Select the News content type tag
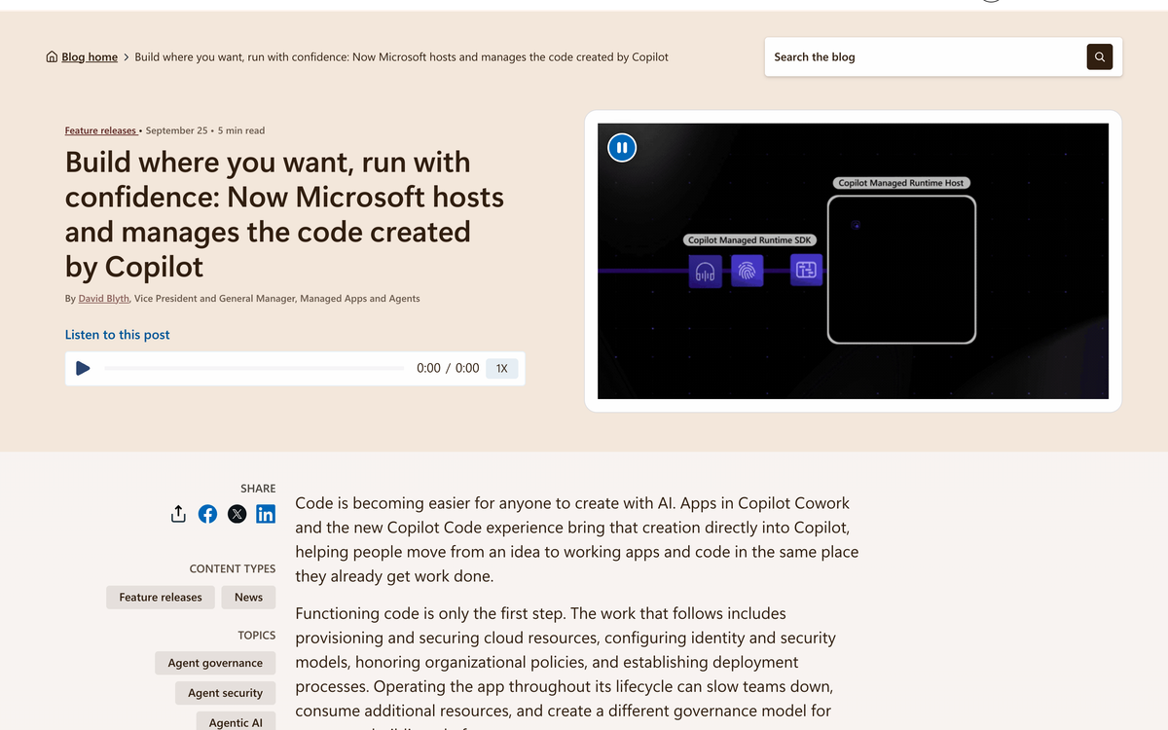This screenshot has width=1168, height=730. pos(248,597)
